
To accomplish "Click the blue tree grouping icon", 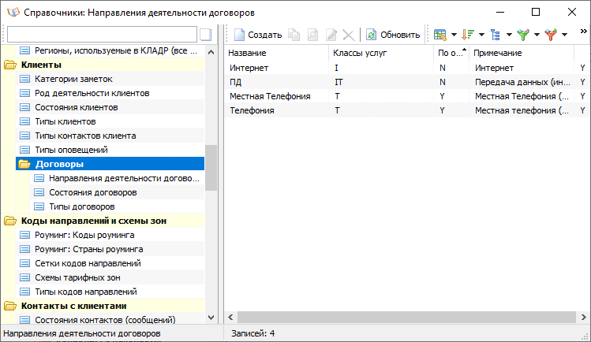I will pyautogui.click(x=496, y=35).
